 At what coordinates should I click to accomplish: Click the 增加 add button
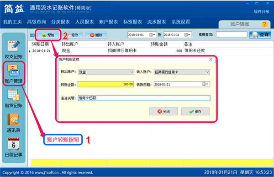[x=48, y=35]
